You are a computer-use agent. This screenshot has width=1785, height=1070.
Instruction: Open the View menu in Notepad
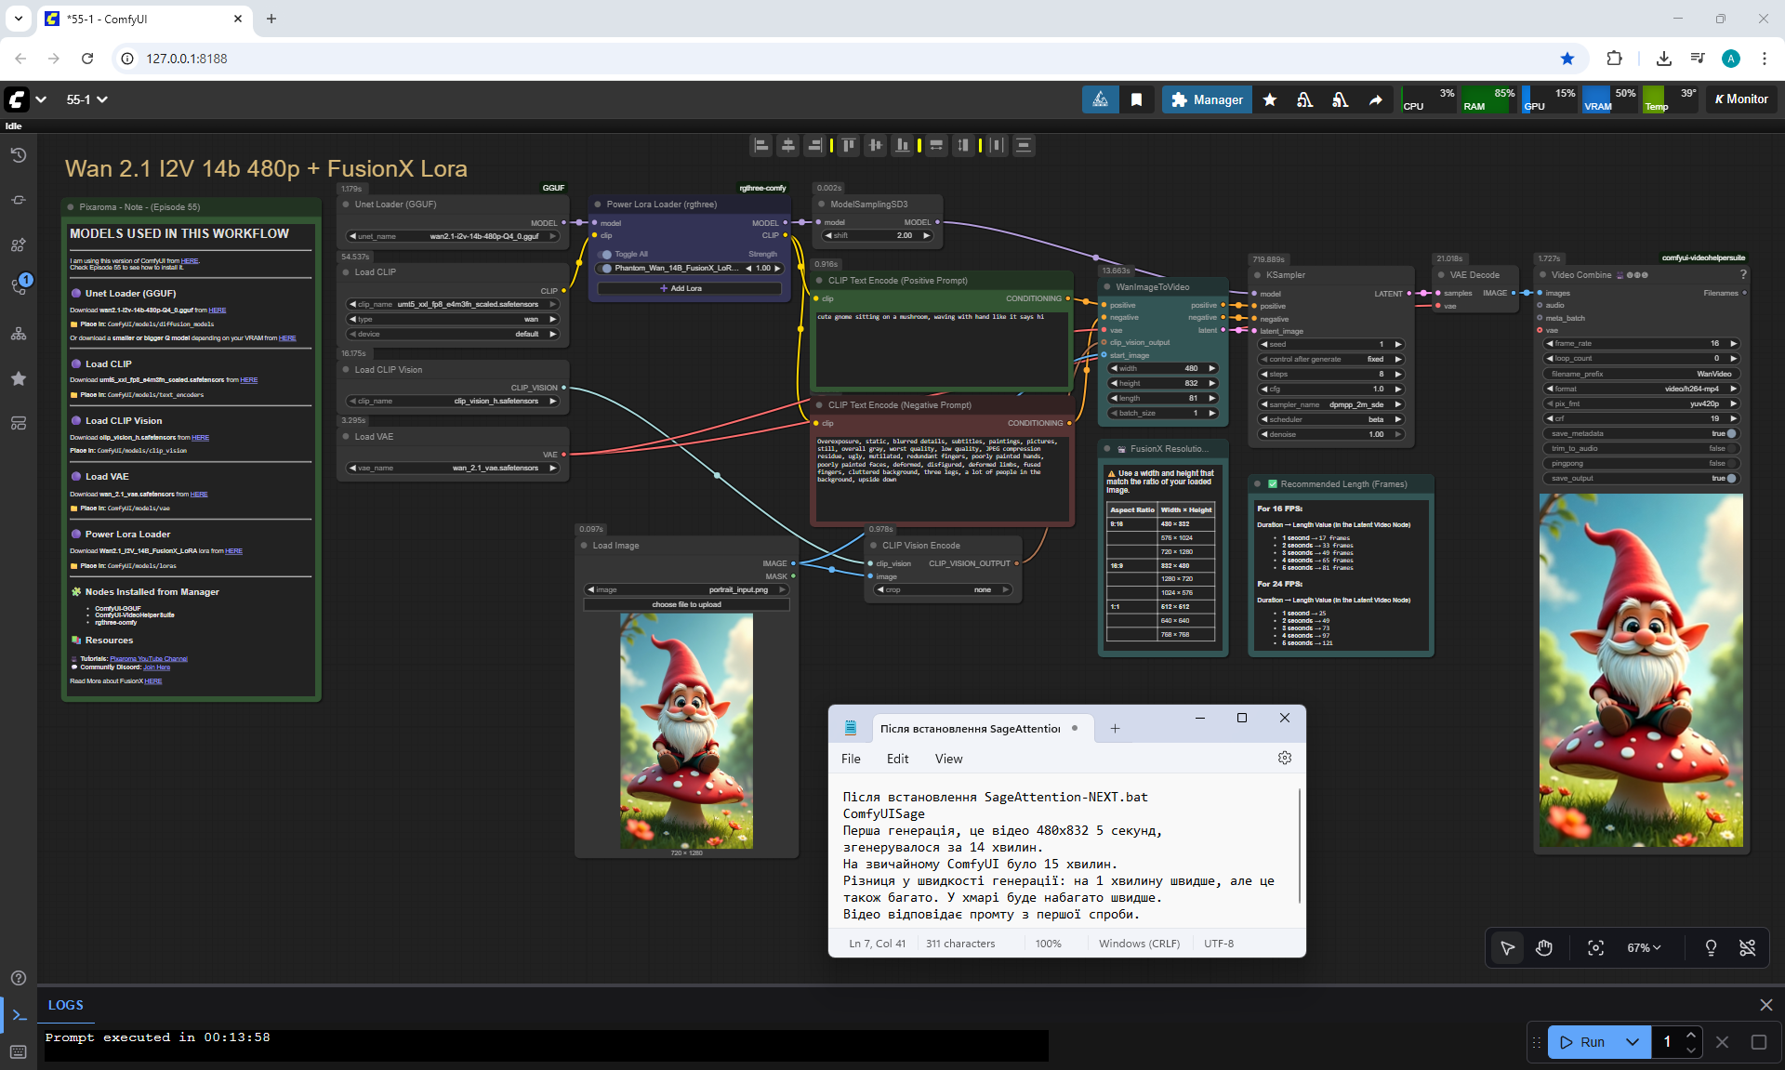pyautogui.click(x=948, y=759)
